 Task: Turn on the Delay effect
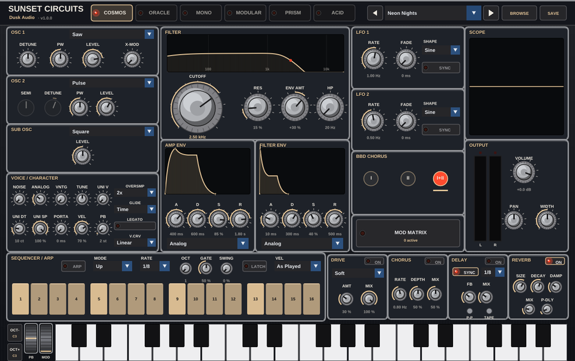pyautogui.click(x=494, y=261)
